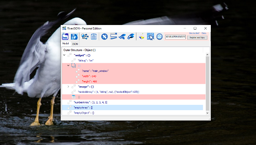Collapse the "widget" tree node
Screen dimensions: 256x145
(x=64, y=55)
